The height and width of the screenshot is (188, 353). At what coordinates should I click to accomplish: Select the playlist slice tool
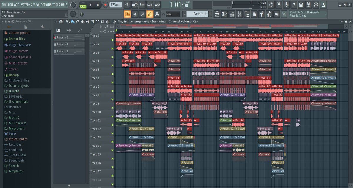[x=92, y=22]
